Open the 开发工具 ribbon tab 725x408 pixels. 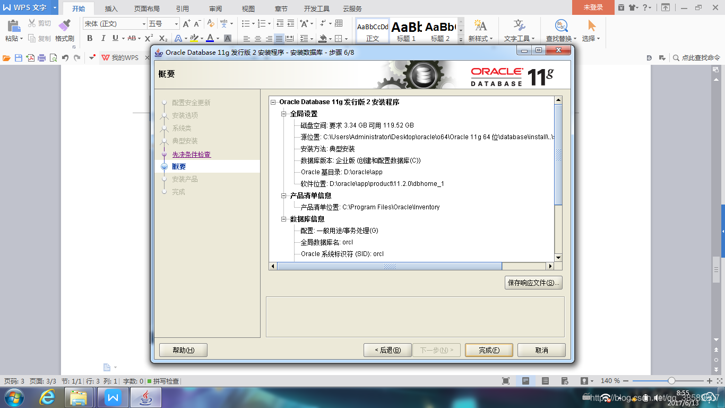[317, 8]
